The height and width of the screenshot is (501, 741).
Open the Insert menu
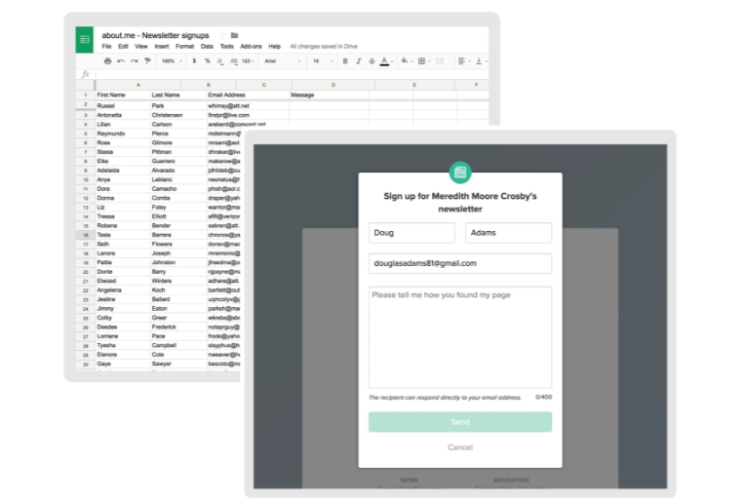[161, 47]
